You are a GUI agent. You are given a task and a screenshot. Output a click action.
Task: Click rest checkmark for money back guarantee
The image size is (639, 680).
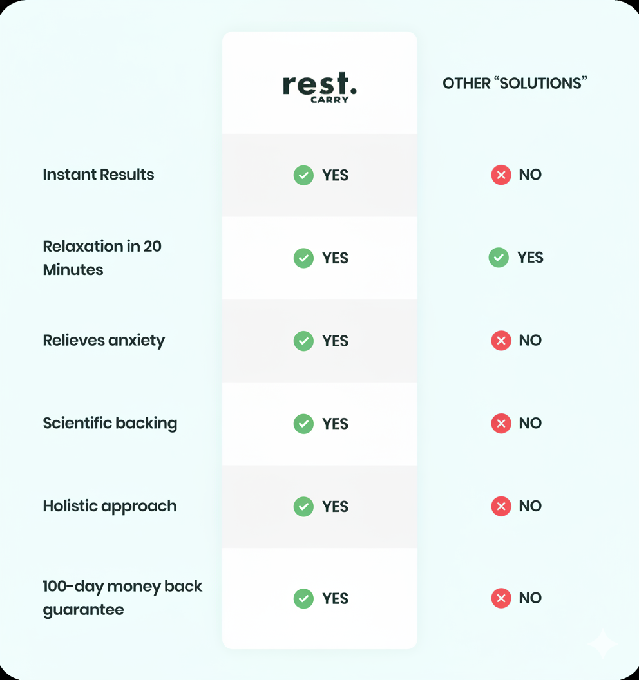[303, 598]
